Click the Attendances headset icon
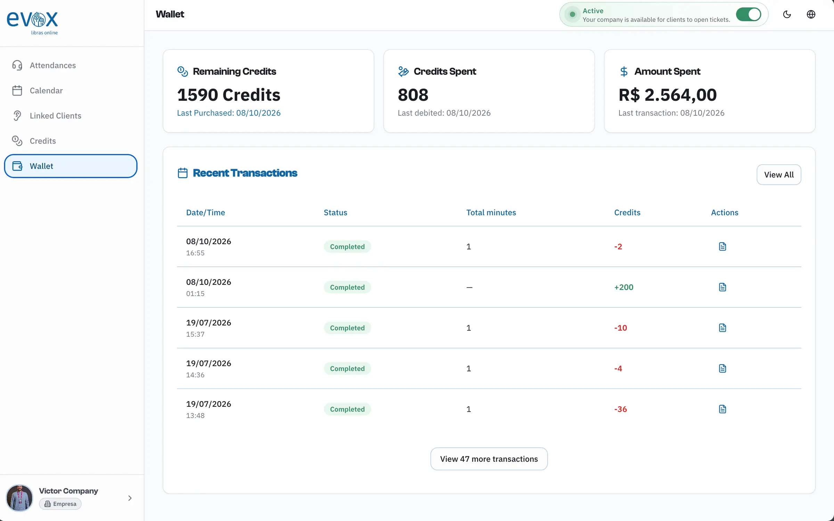Image resolution: width=834 pixels, height=521 pixels. click(x=17, y=65)
